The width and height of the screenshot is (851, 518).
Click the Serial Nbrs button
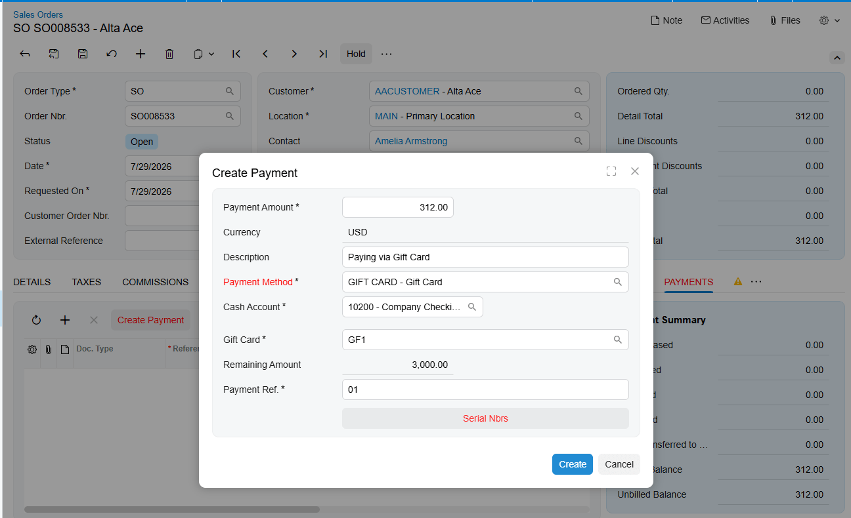(x=485, y=418)
